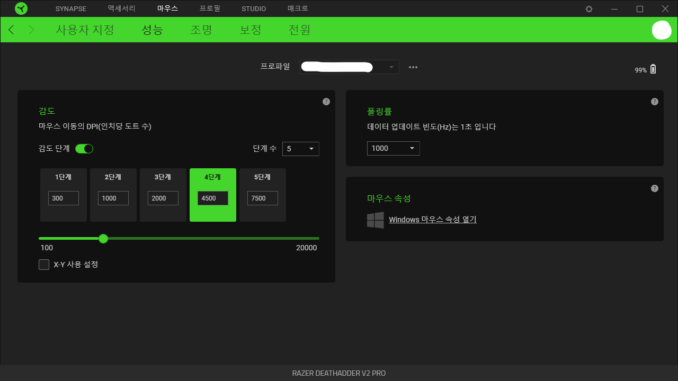Open the polling rate 1000 dropdown

pyautogui.click(x=394, y=148)
